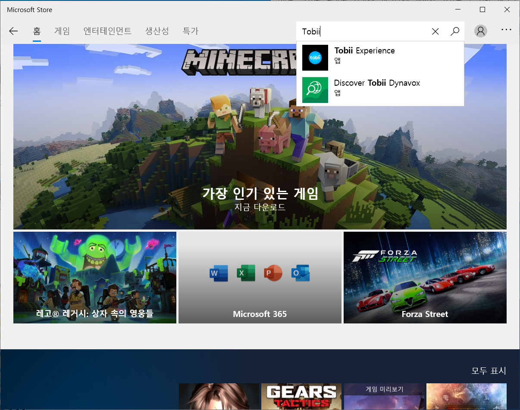
Task: Open the user account profile icon
Action: point(481,31)
